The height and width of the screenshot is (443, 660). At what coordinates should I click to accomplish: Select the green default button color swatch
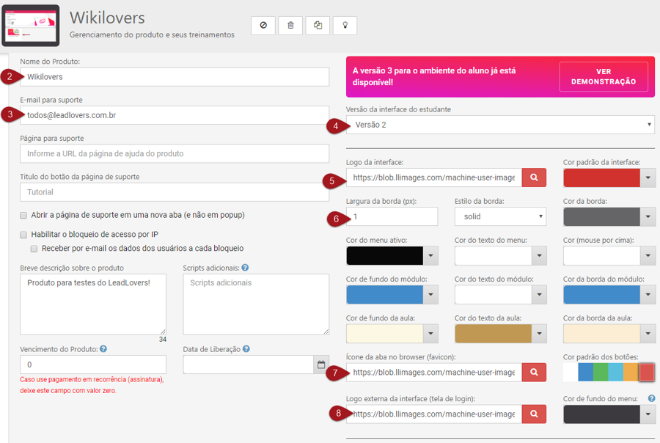pos(601,373)
